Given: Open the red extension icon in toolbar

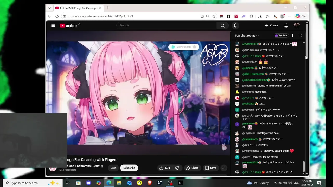Looking at the screenshot, I should pos(236,16).
